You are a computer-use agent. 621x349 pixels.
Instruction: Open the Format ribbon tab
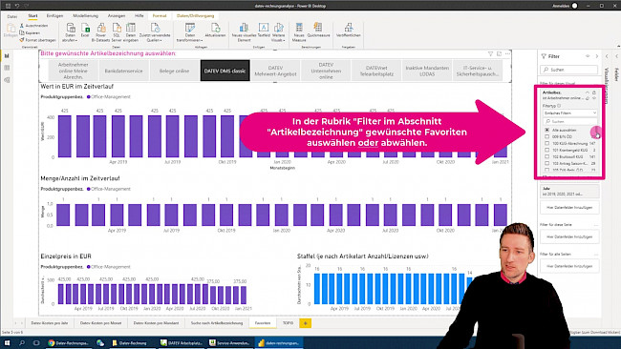point(160,16)
